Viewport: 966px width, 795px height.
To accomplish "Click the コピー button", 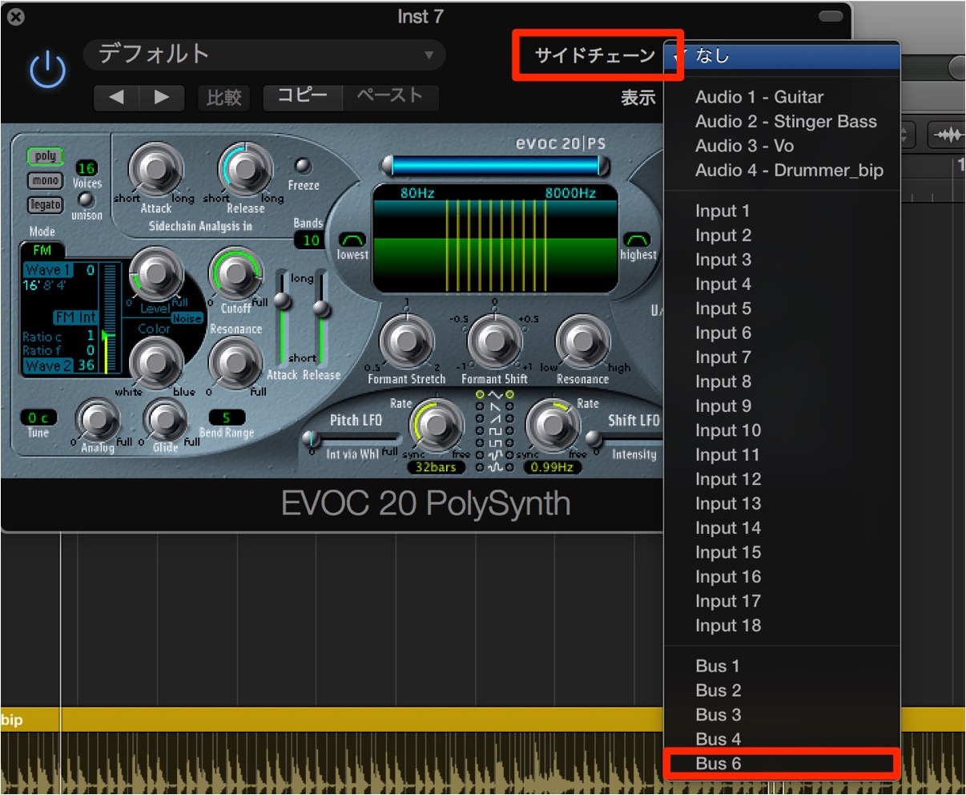I will click(x=302, y=97).
